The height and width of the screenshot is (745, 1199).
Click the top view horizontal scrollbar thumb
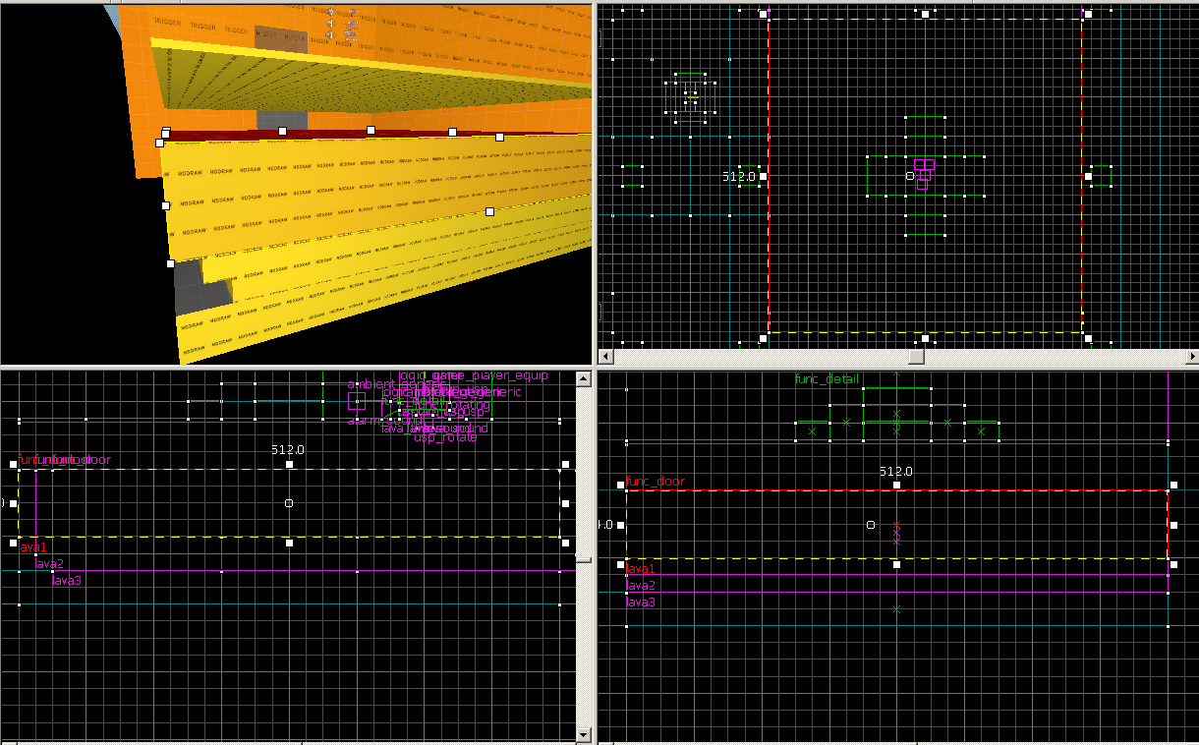[x=916, y=356]
